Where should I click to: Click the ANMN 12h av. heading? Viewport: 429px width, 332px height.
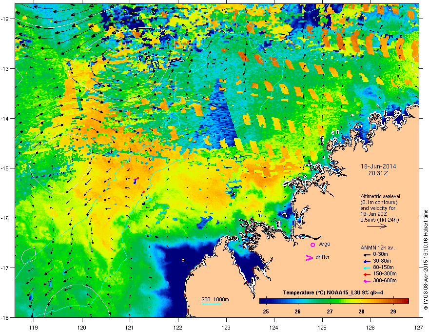click(x=377, y=248)
